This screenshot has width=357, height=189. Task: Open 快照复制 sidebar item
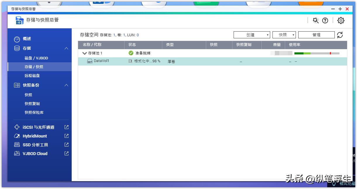tap(32, 104)
